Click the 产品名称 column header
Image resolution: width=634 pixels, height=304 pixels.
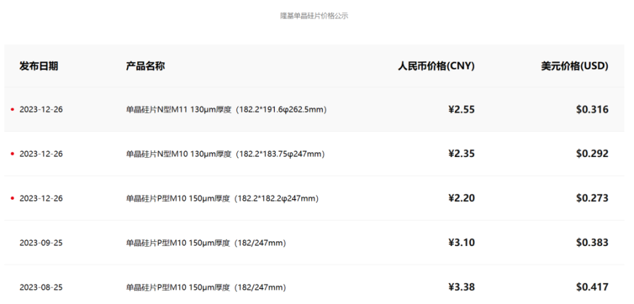145,66
